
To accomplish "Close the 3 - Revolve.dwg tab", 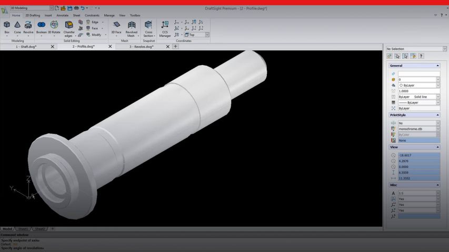I will coord(168,47).
